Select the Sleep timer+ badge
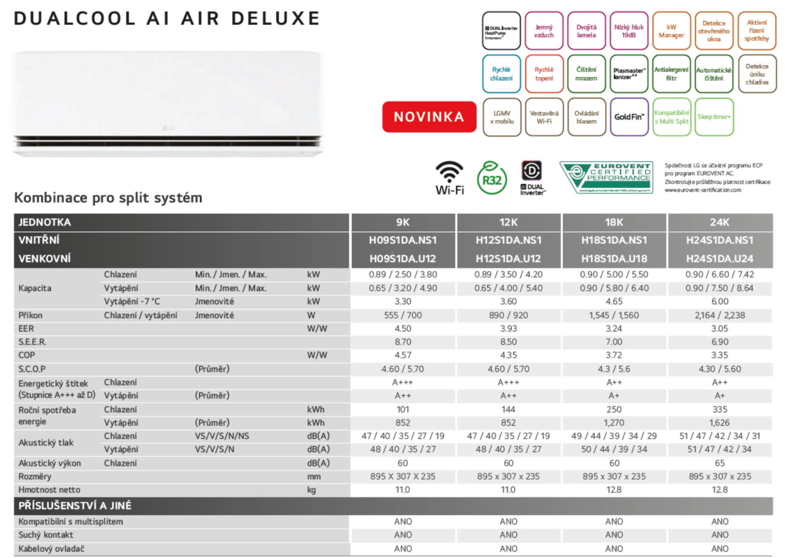785x558 pixels. (714, 117)
